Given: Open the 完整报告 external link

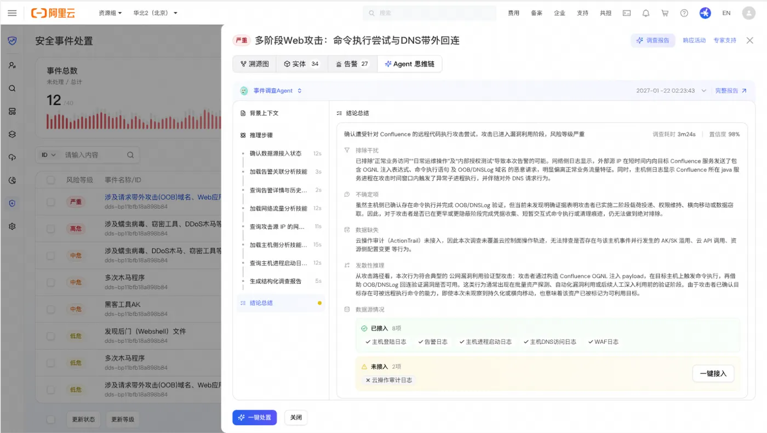Looking at the screenshot, I should (731, 90).
